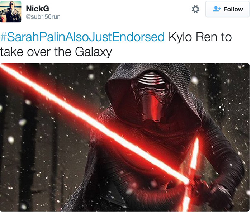The height and width of the screenshot is (213, 251).
Task: Open the NickG display name link
Action: tap(37, 9)
